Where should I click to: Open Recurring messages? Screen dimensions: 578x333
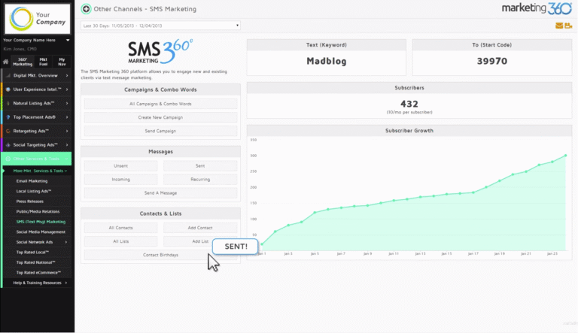pyautogui.click(x=200, y=180)
